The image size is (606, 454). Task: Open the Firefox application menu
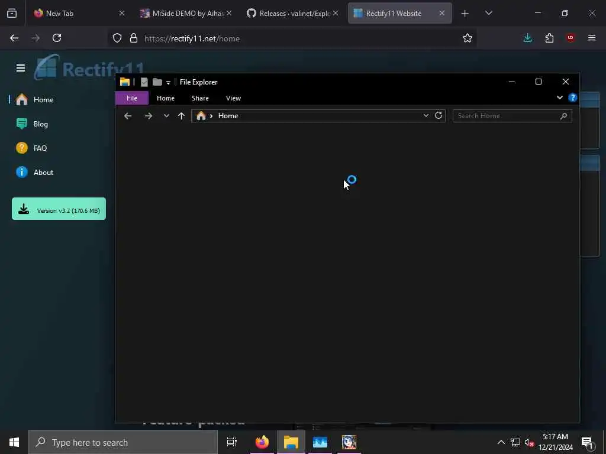(592, 38)
